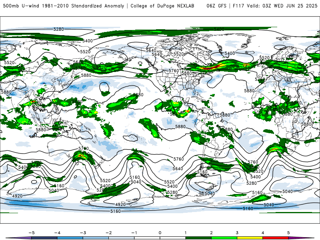The image size is (320, 240).
Task: Click the '-5' color scale label
Action: point(32,233)
